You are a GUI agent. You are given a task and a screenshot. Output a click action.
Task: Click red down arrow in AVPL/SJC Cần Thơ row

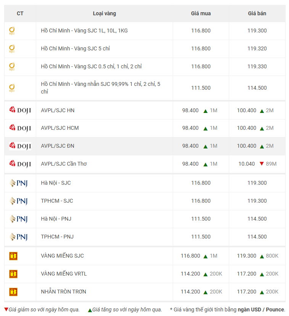click(262, 164)
